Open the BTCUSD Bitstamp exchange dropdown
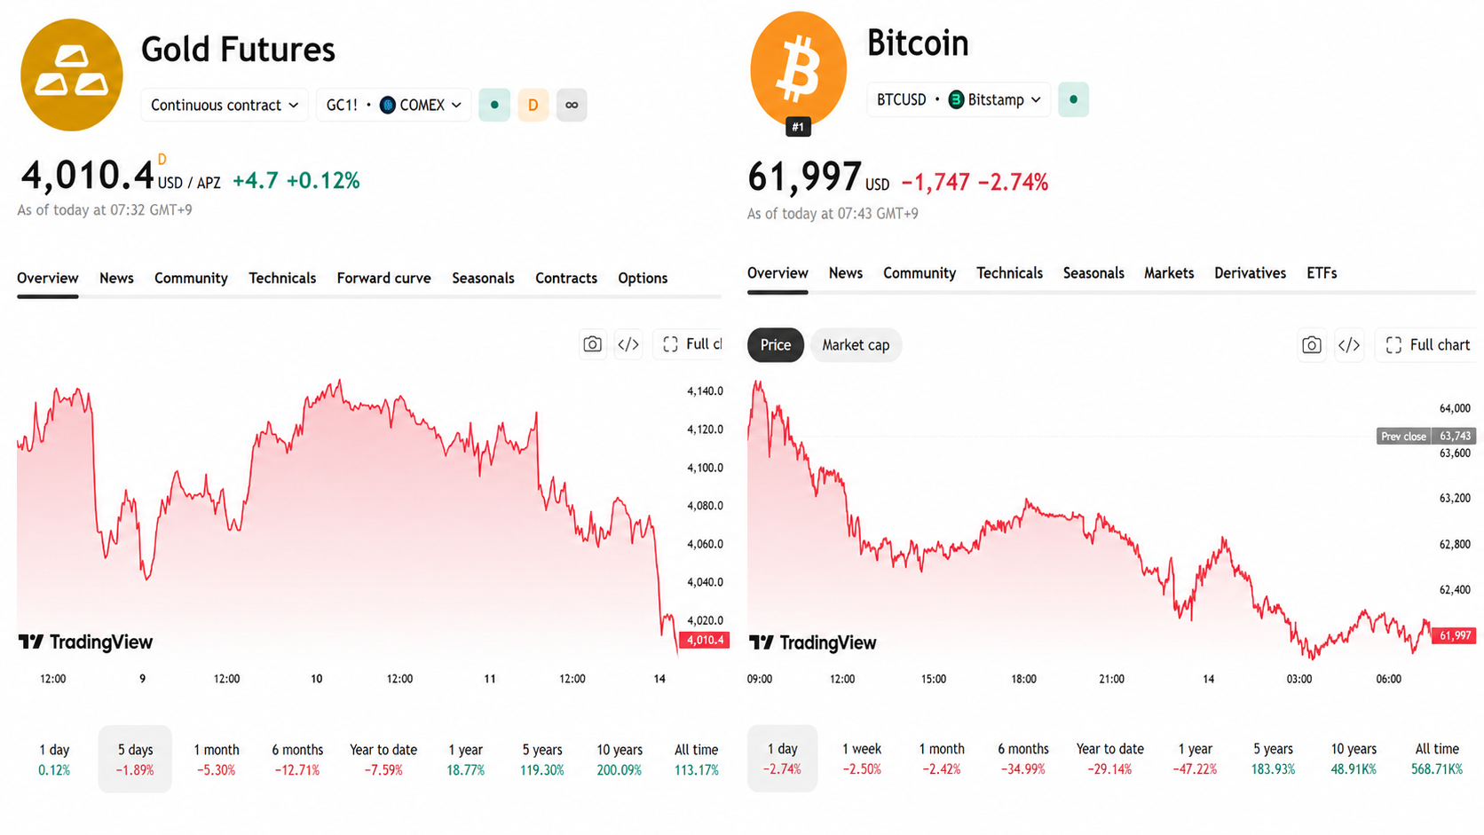Viewport: 1484px width, 835px height. coord(959,99)
